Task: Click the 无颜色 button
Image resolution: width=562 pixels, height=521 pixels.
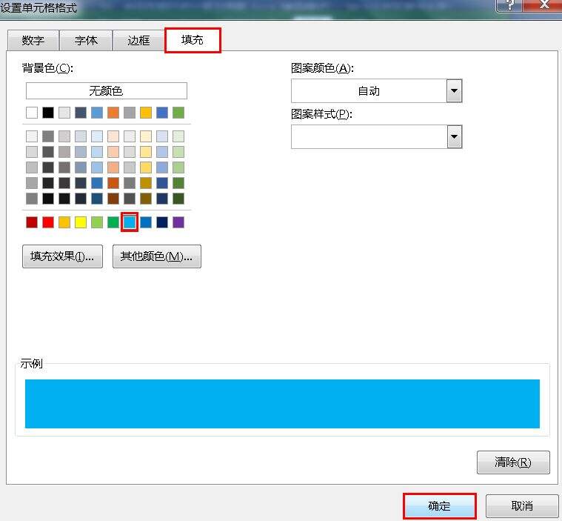Action: (x=107, y=90)
